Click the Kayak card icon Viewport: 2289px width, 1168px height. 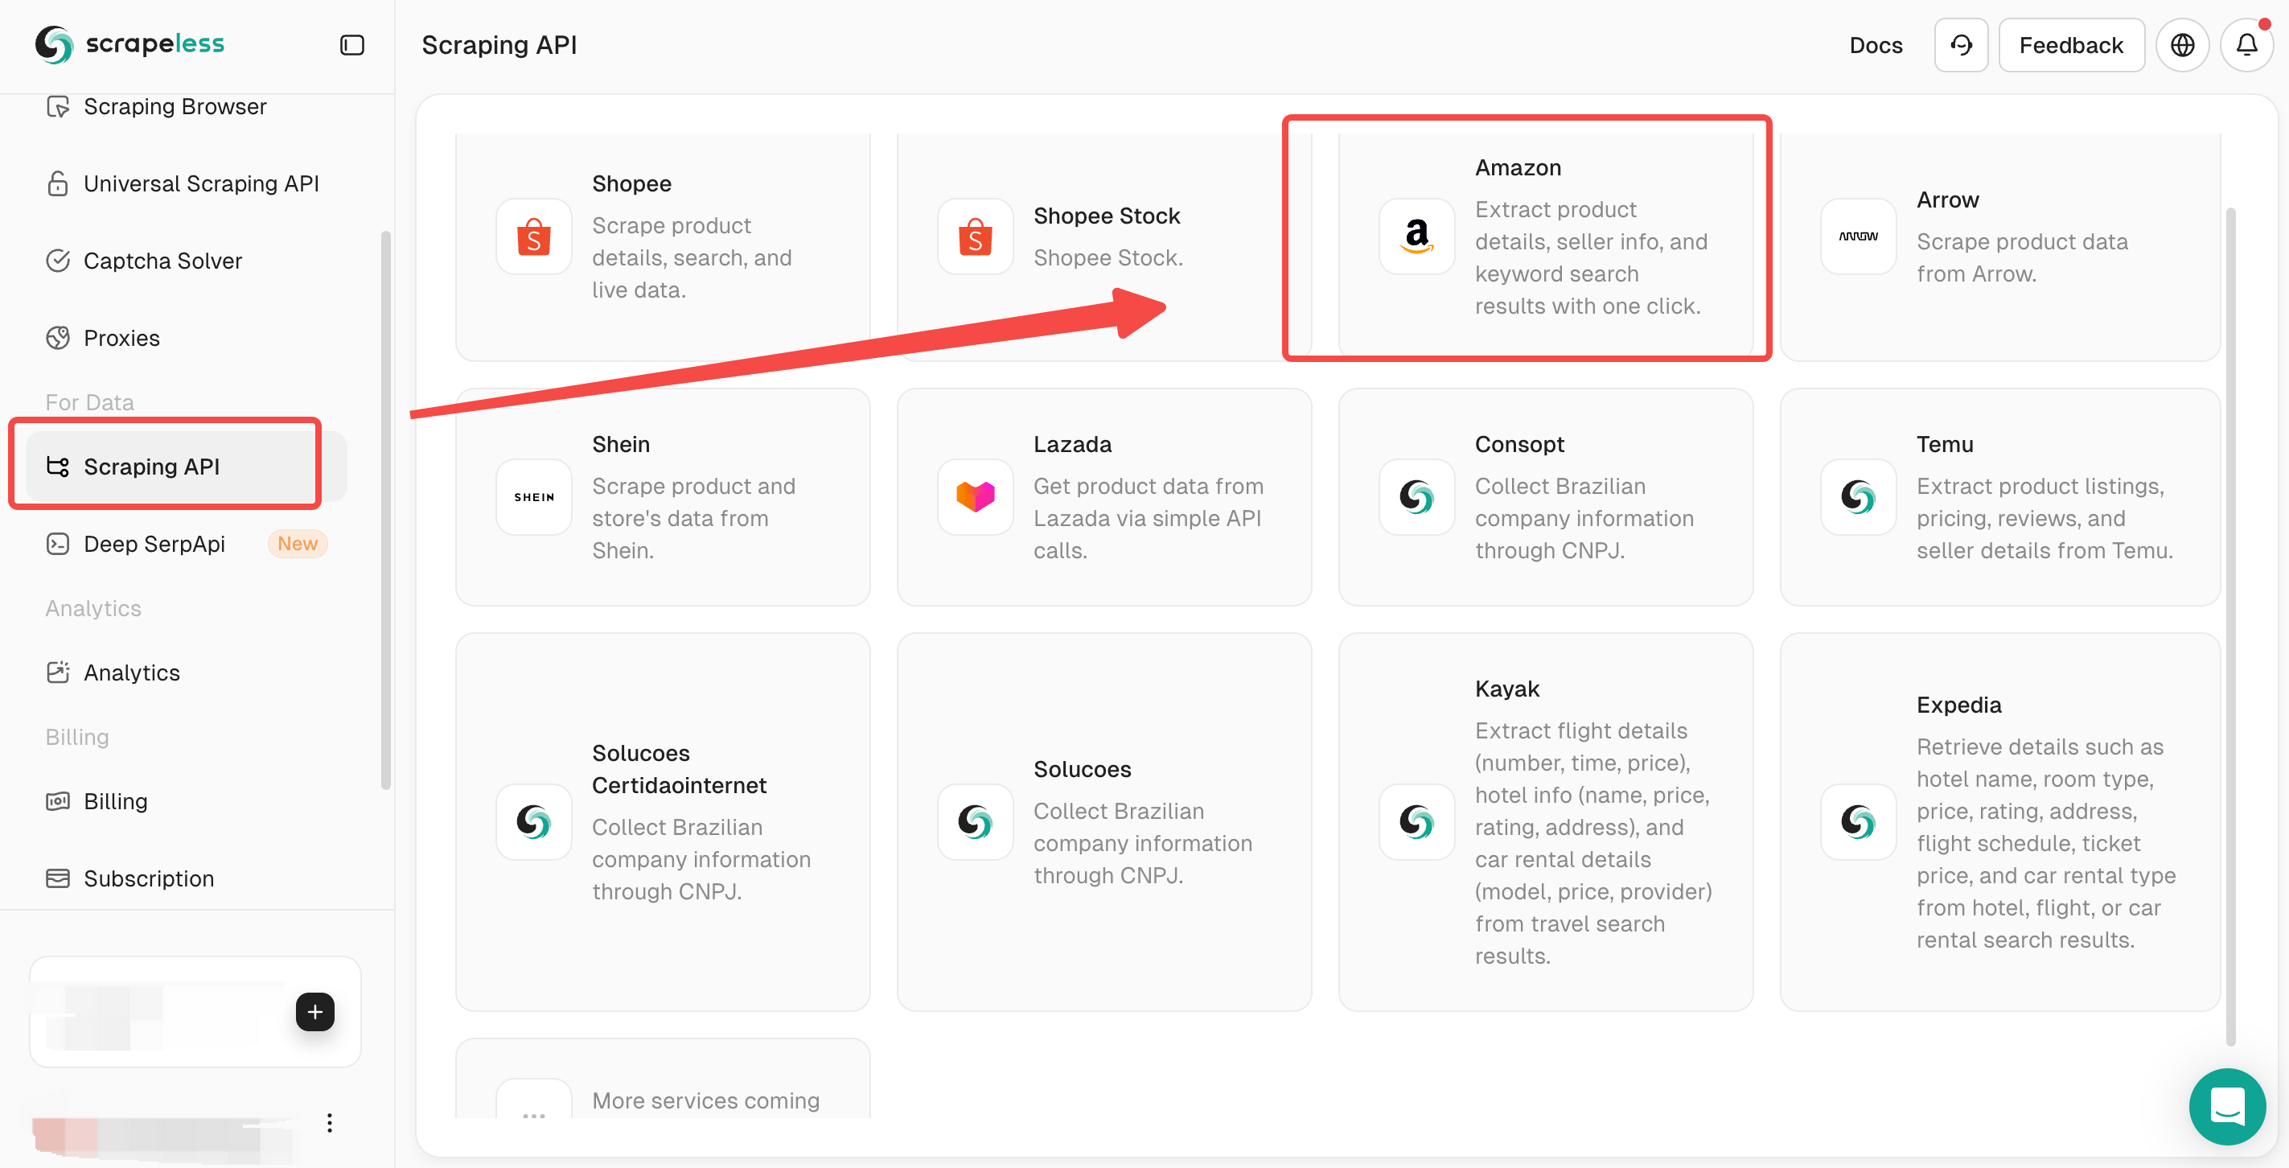tap(1417, 822)
